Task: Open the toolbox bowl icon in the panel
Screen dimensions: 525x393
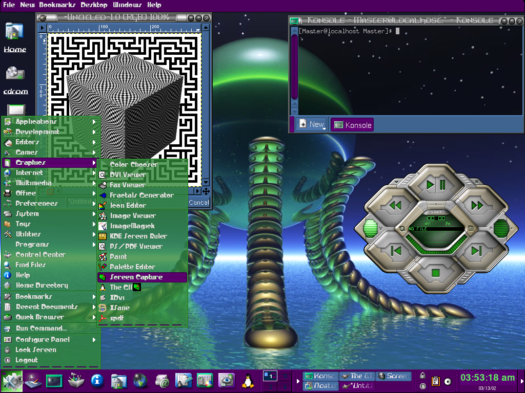Action: [76, 381]
